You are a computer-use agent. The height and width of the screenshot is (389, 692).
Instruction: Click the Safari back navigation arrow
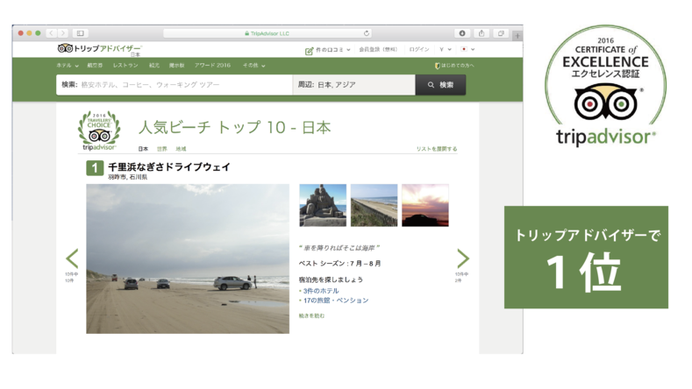point(51,33)
